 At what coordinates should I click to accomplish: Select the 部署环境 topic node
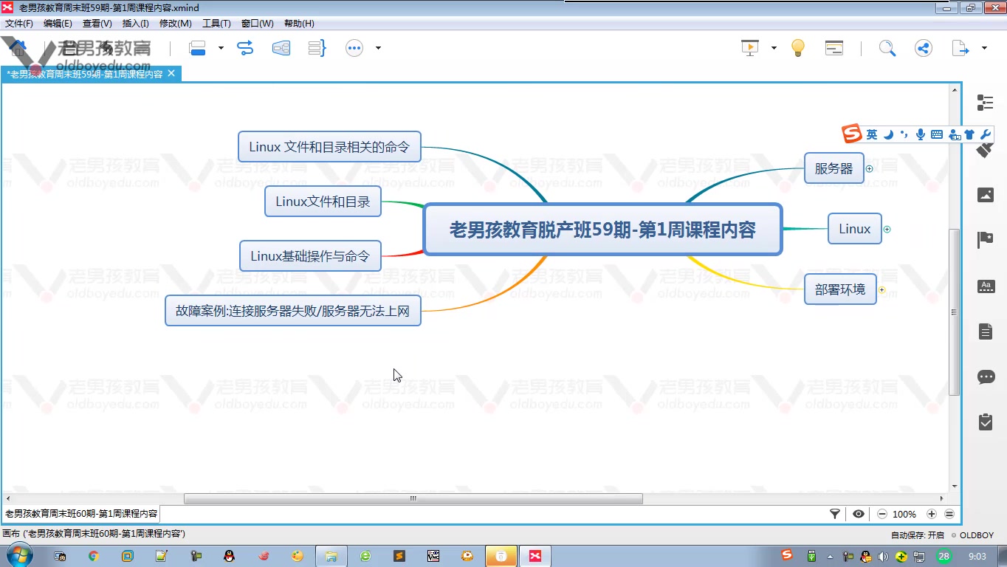pyautogui.click(x=839, y=289)
